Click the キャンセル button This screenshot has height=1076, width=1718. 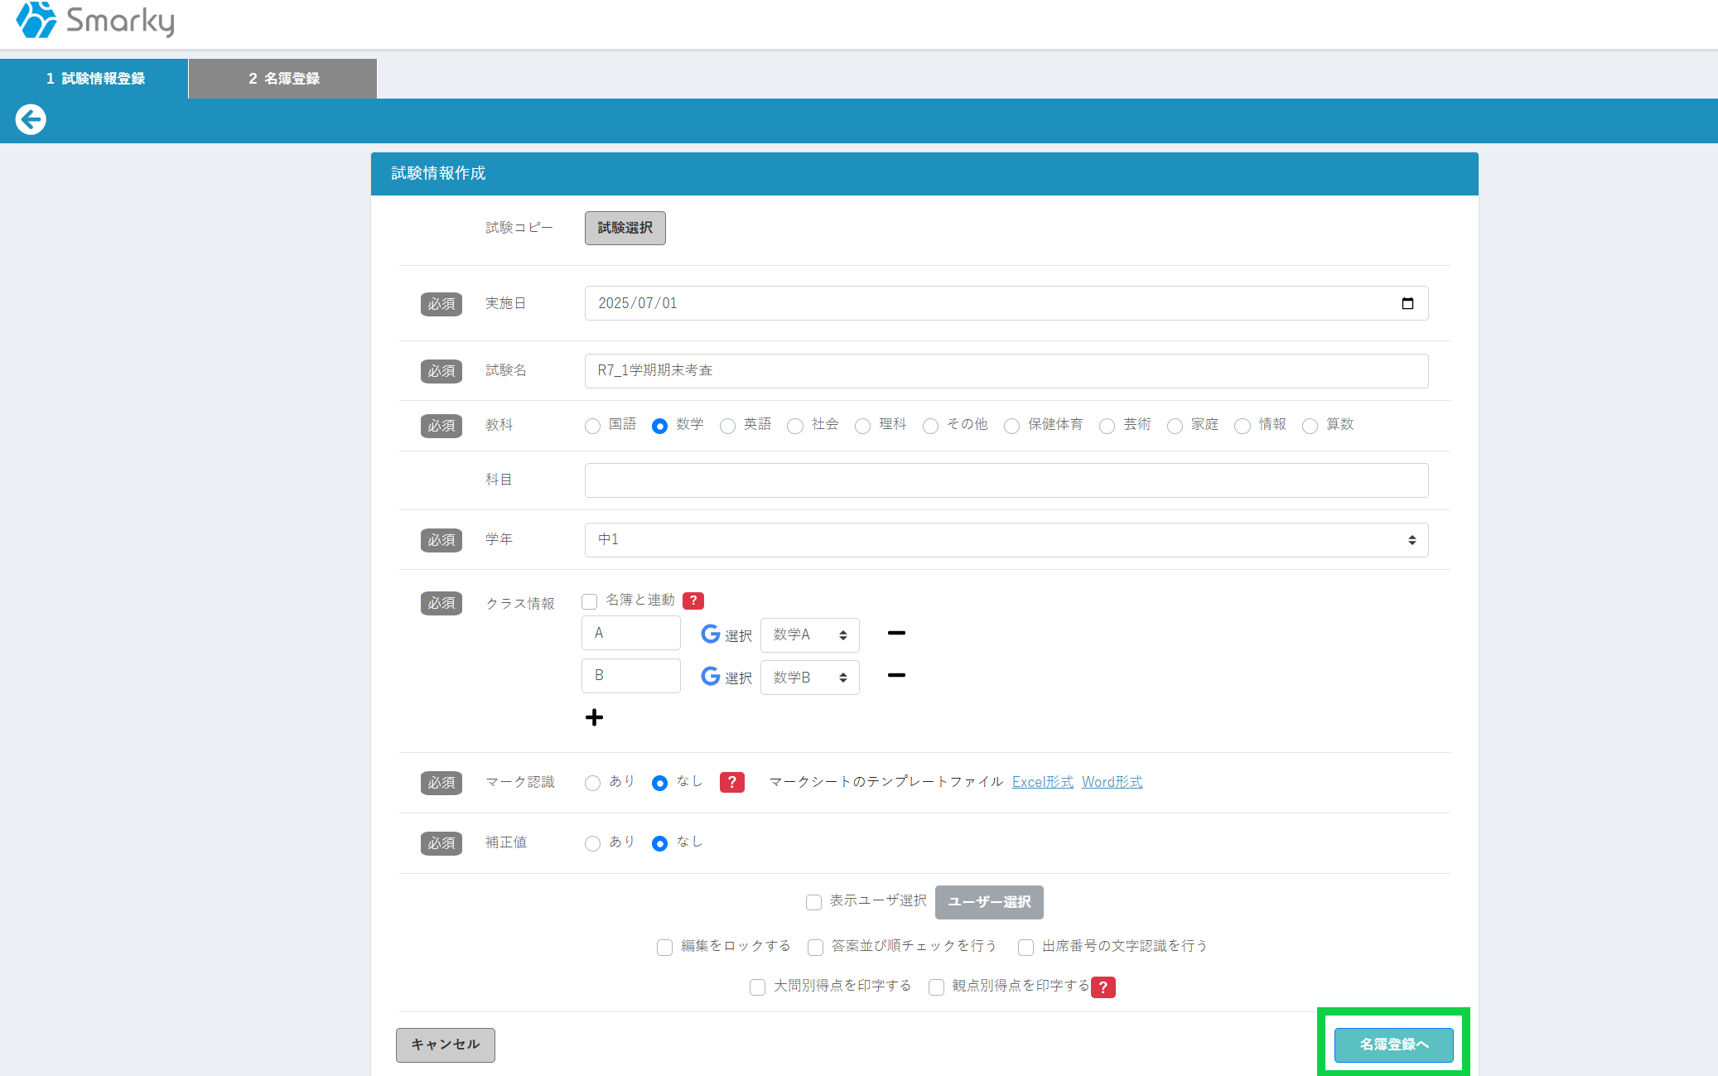click(446, 1045)
